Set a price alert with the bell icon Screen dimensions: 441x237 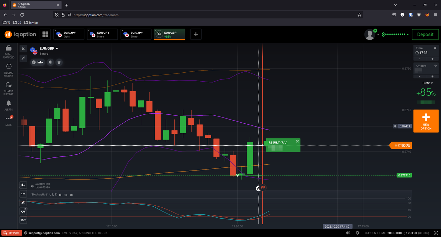coord(50,62)
